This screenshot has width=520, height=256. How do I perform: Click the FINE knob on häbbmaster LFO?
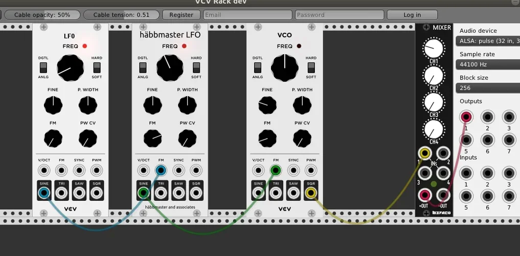(152, 105)
